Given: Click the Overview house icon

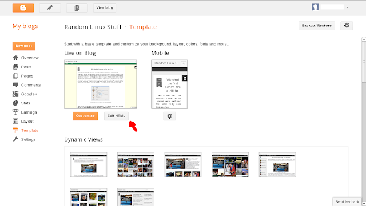Looking at the screenshot, I should tap(15, 58).
